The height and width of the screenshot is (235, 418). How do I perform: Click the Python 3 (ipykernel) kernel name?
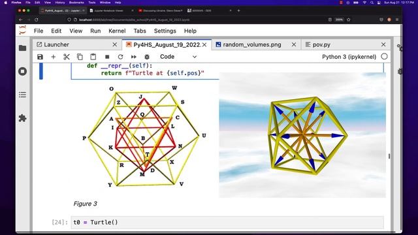tap(349, 57)
